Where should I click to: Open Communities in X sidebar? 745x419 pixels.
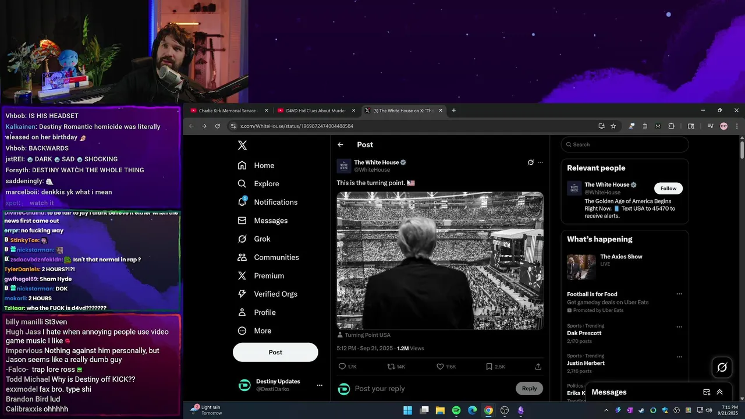pos(268,257)
